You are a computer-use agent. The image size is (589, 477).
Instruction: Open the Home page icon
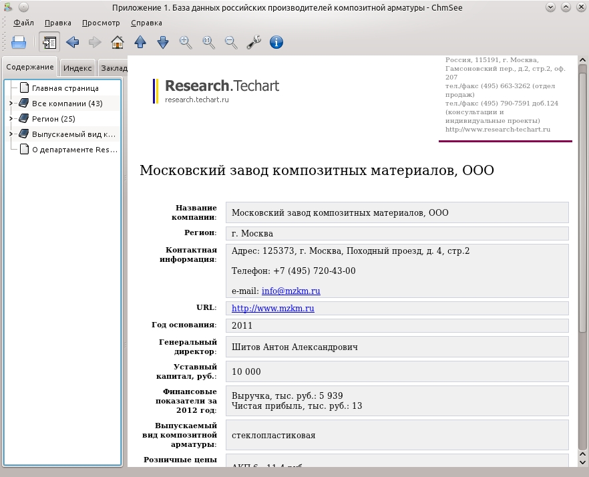point(118,42)
